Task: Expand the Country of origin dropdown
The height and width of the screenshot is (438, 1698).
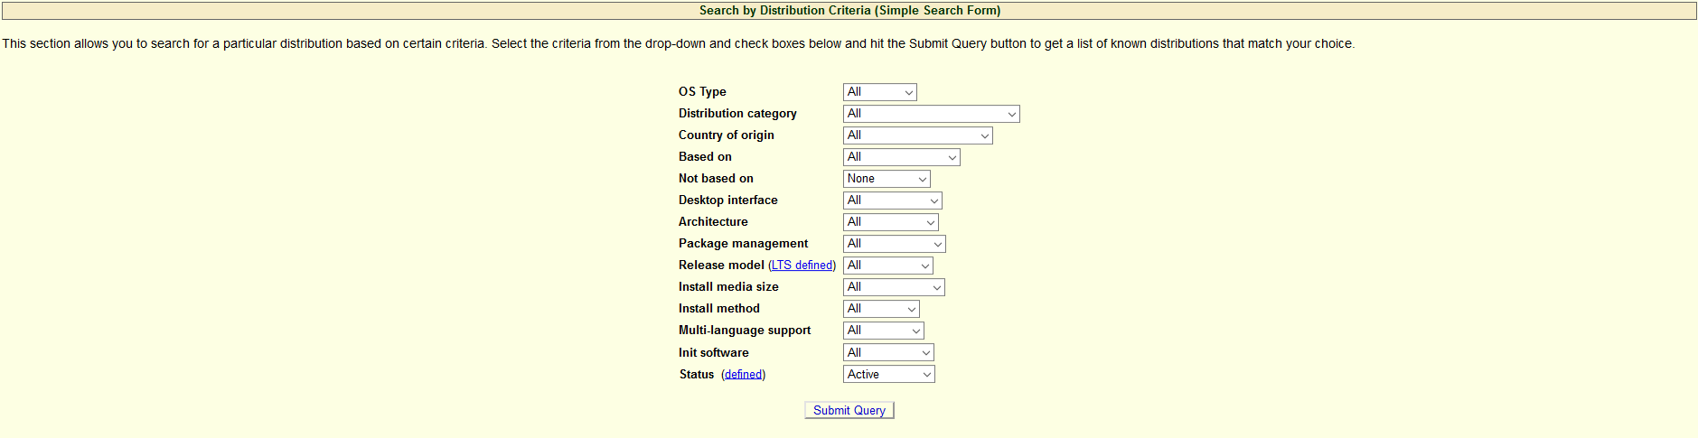Action: click(x=917, y=135)
